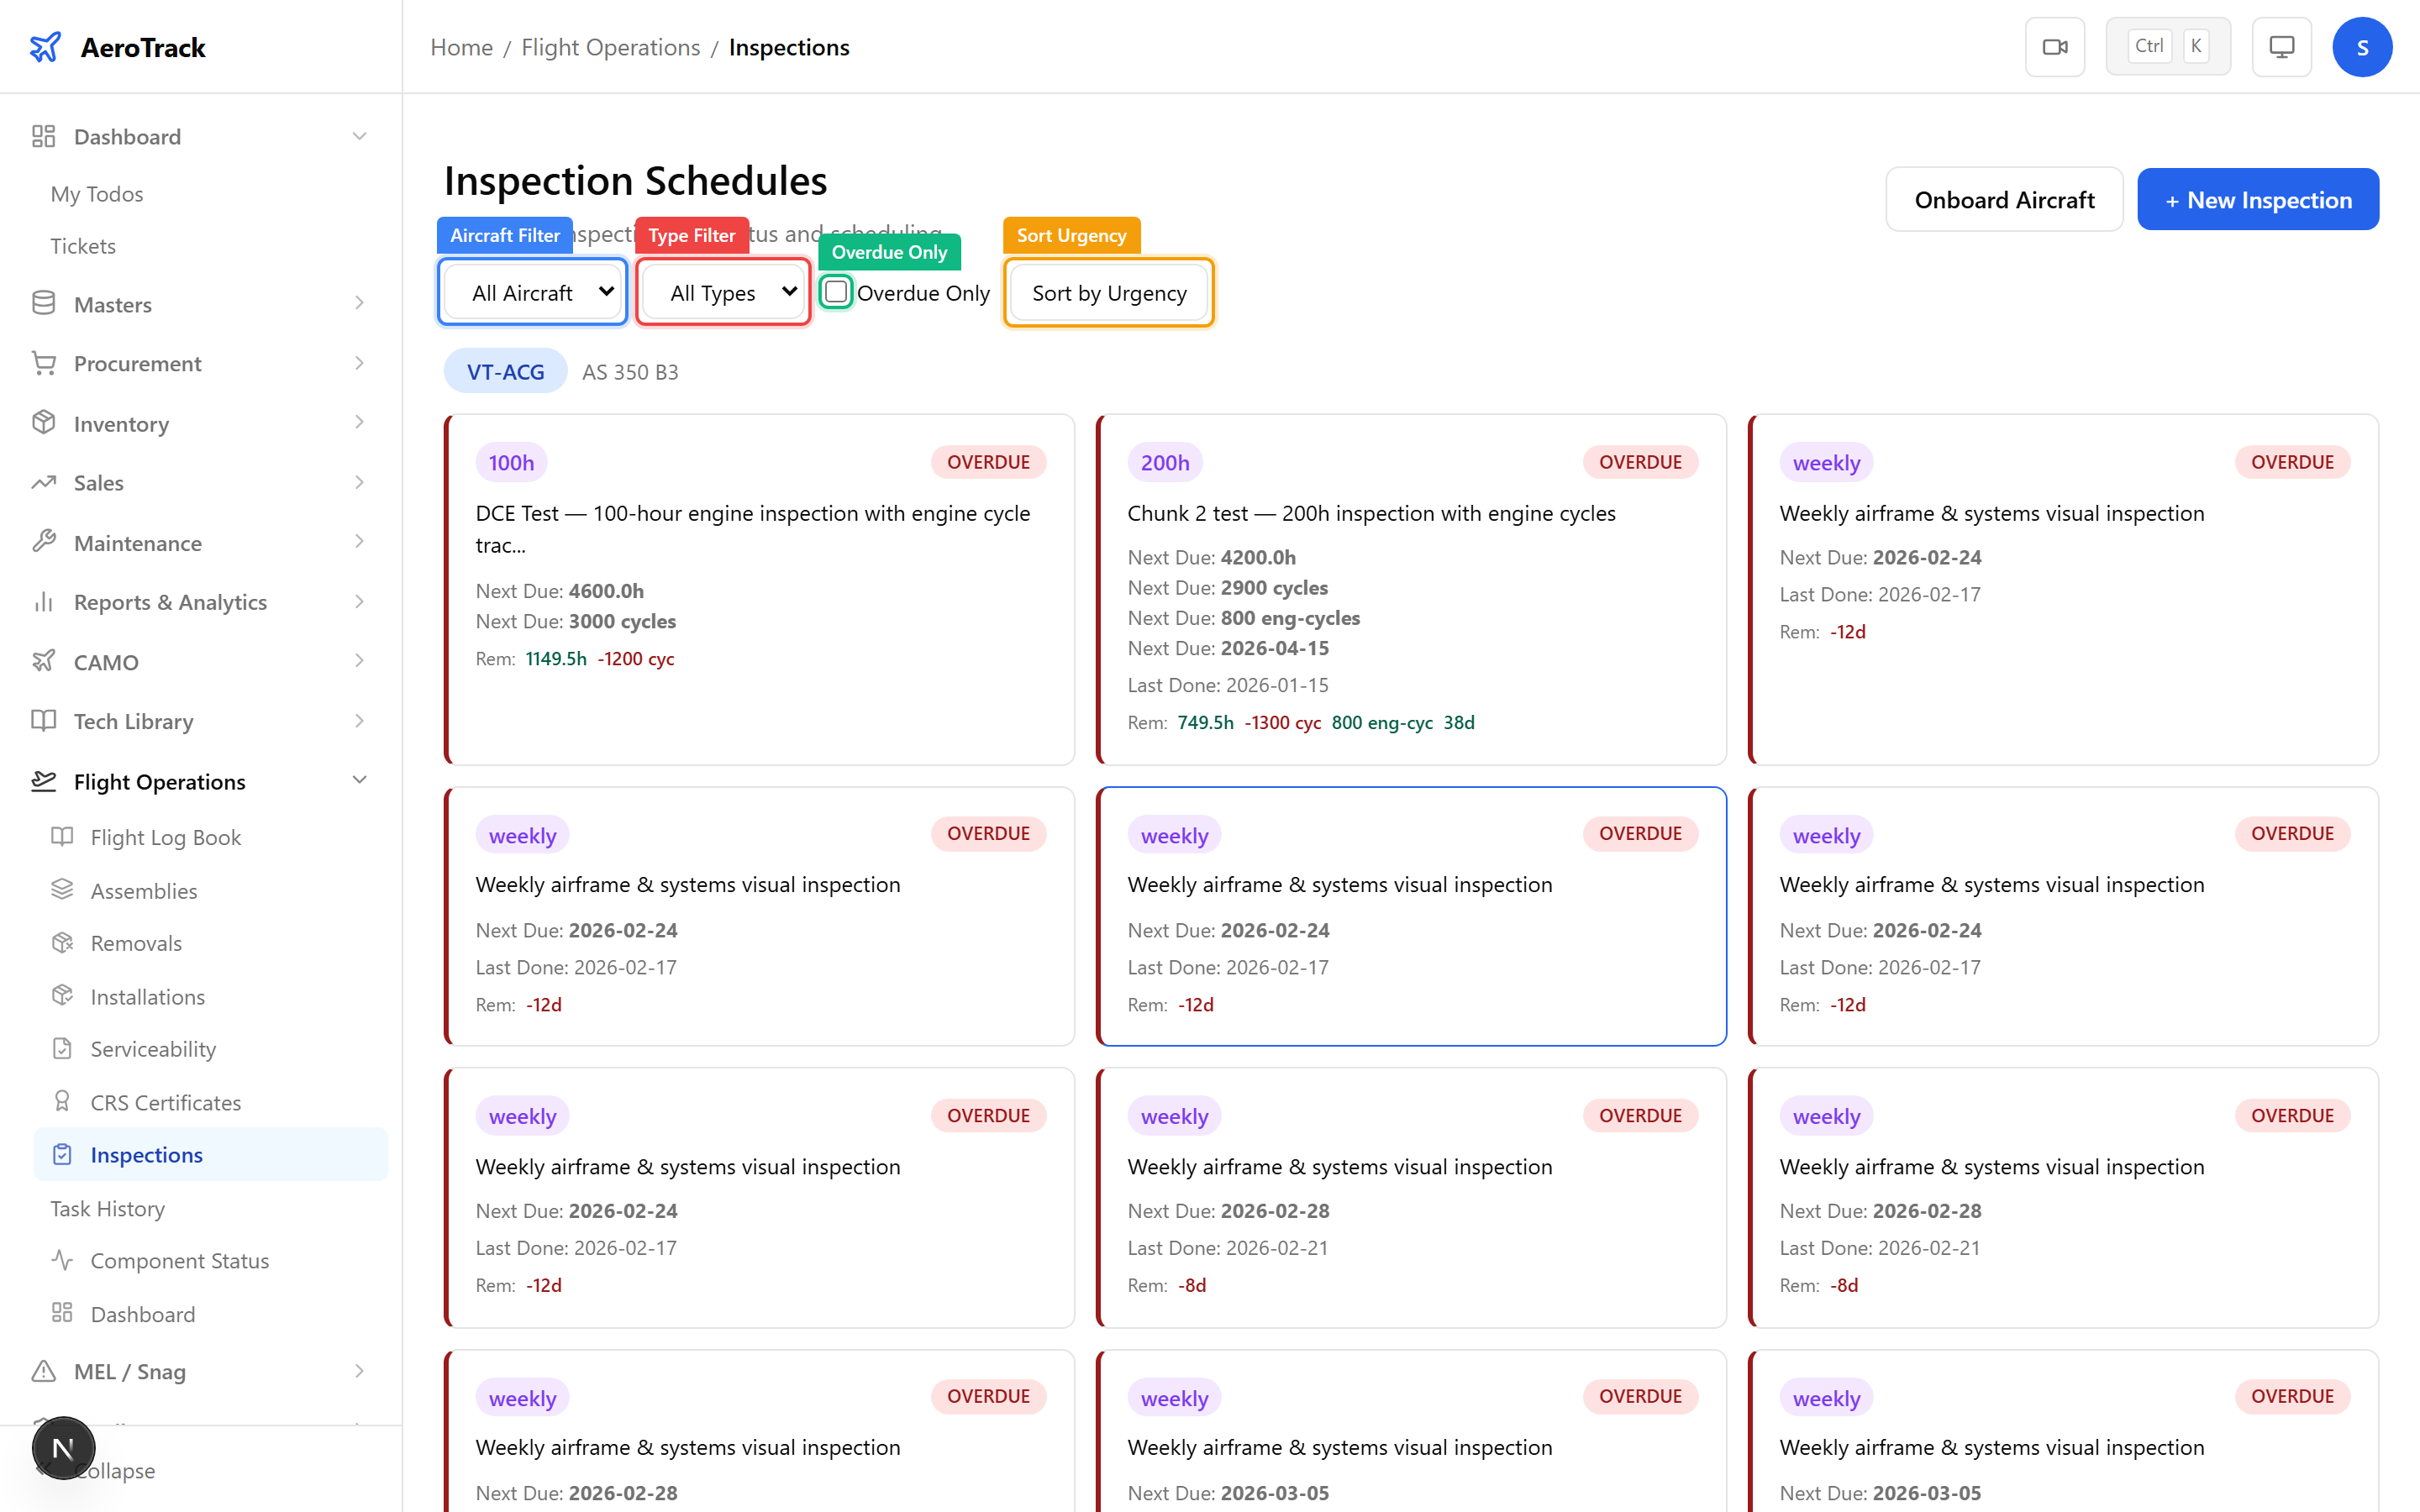Toggle Sort by Urgency
2420x1512 pixels.
click(x=1108, y=292)
